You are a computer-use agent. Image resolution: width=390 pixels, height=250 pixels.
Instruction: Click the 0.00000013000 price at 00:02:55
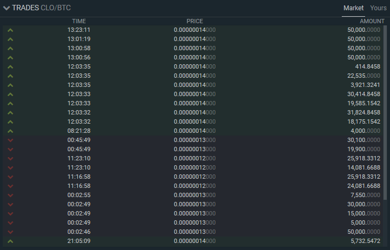pyautogui.click(x=195, y=195)
